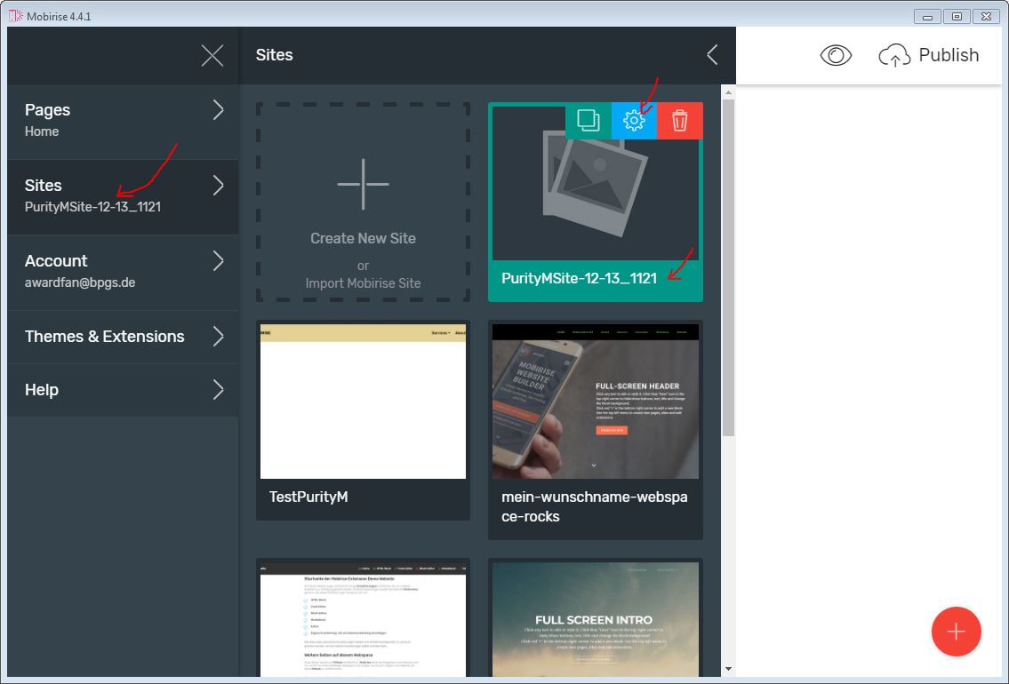
Task: Open the TestPurityM site thumbnail
Action: [363, 402]
